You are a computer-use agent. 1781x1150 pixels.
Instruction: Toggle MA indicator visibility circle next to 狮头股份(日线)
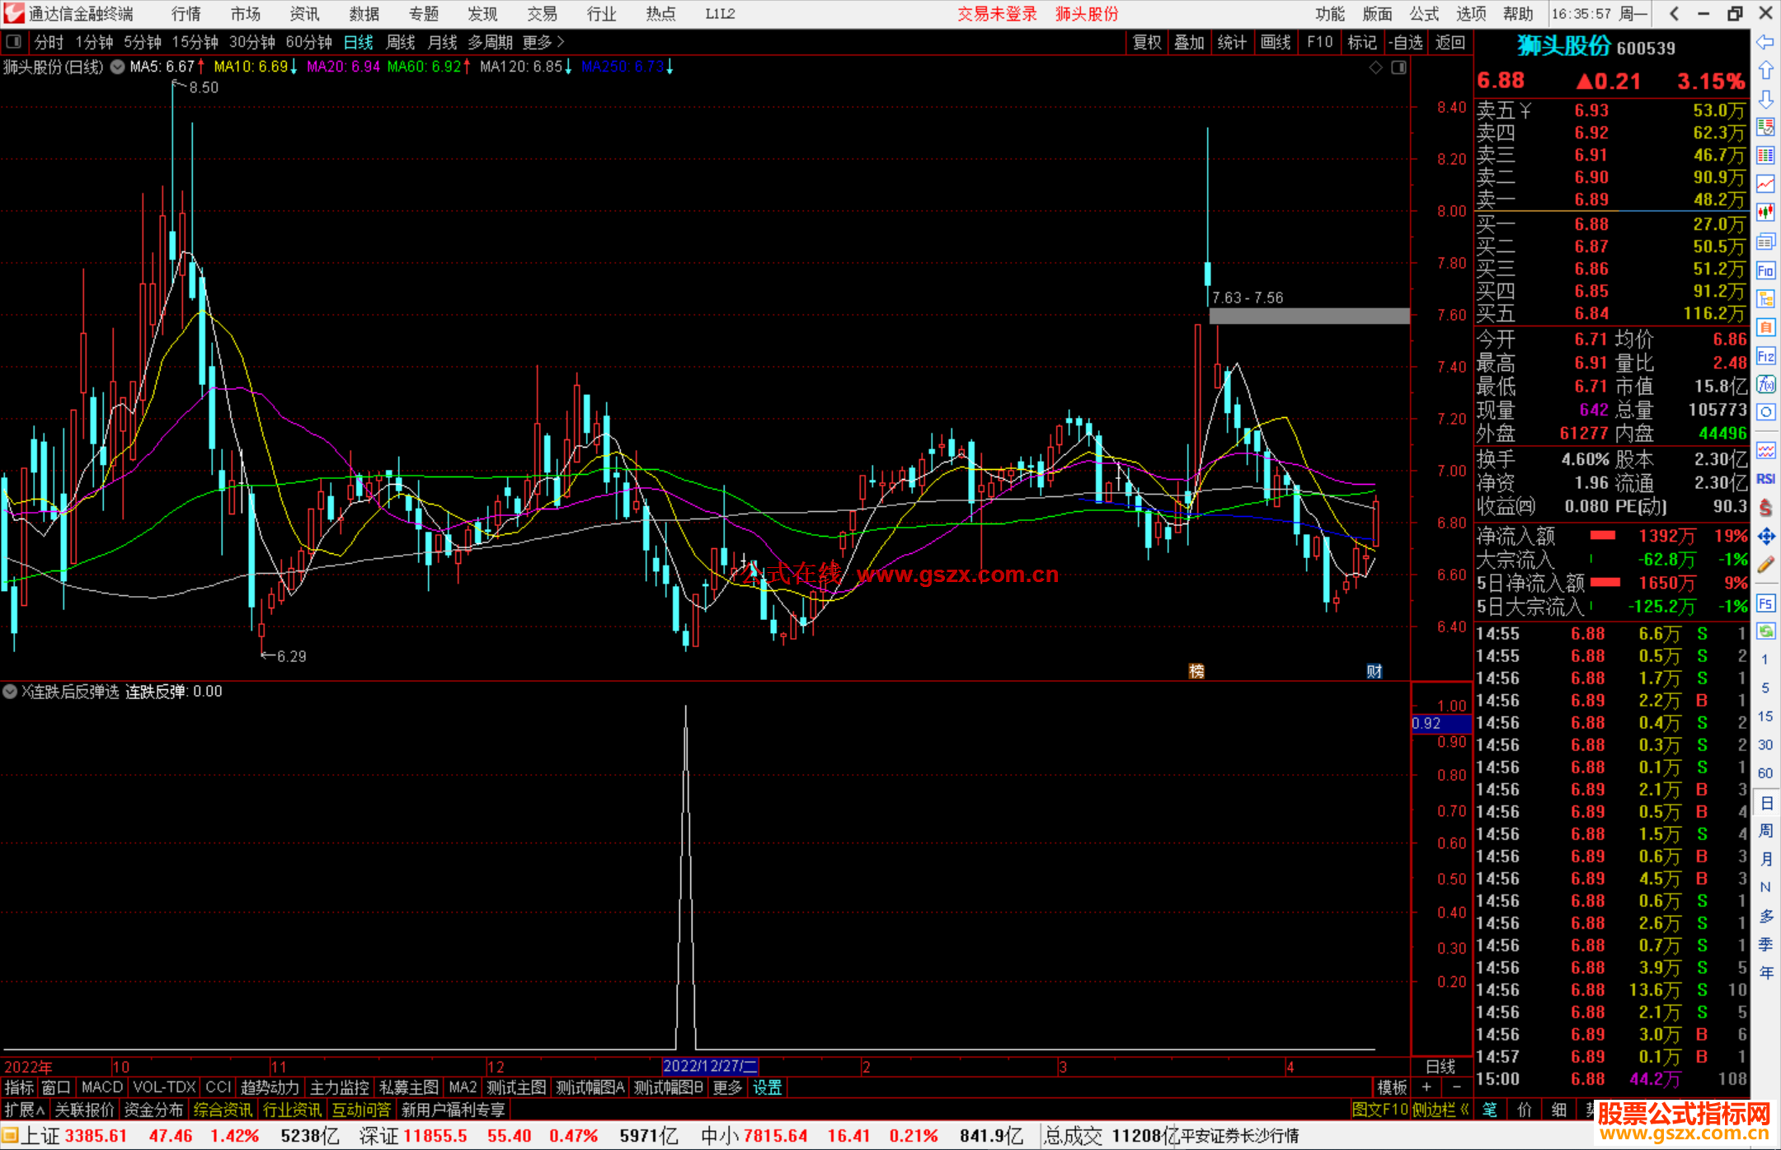tap(118, 67)
